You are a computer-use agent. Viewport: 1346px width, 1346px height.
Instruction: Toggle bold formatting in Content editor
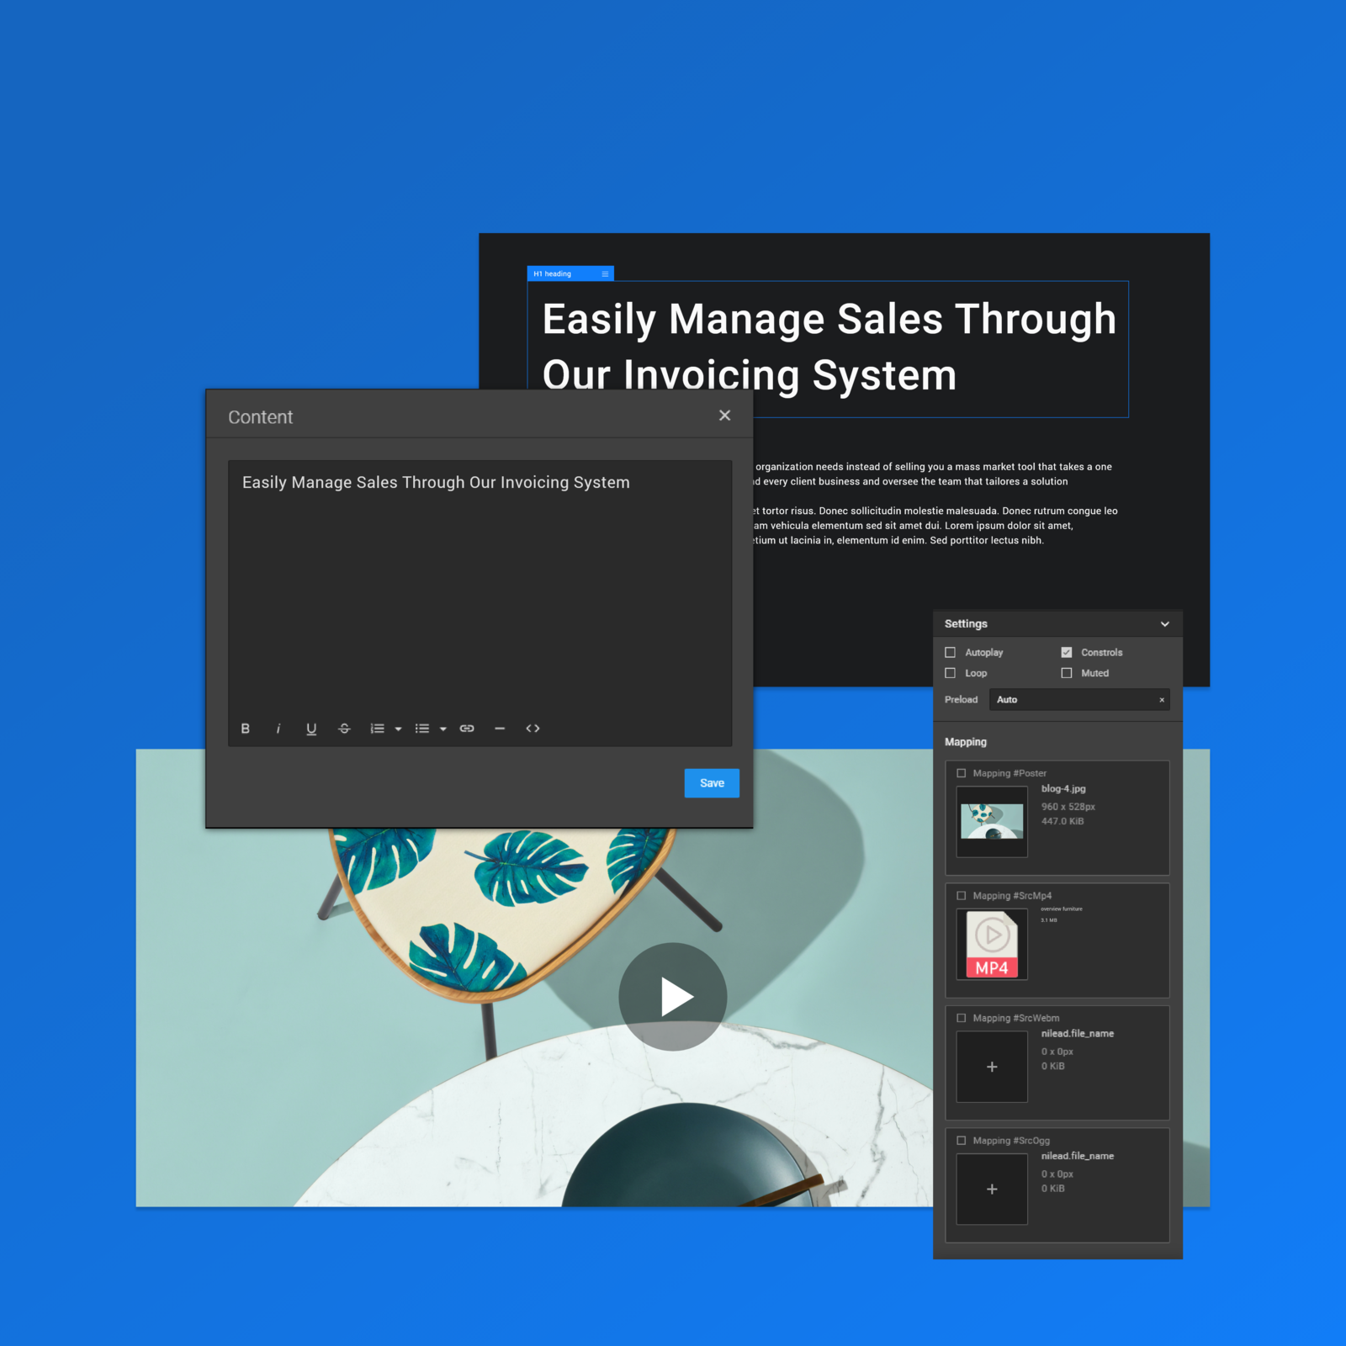click(245, 729)
